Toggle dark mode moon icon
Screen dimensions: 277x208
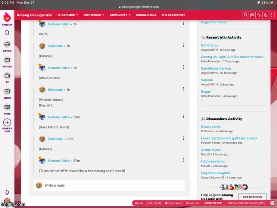click(x=265, y=15)
